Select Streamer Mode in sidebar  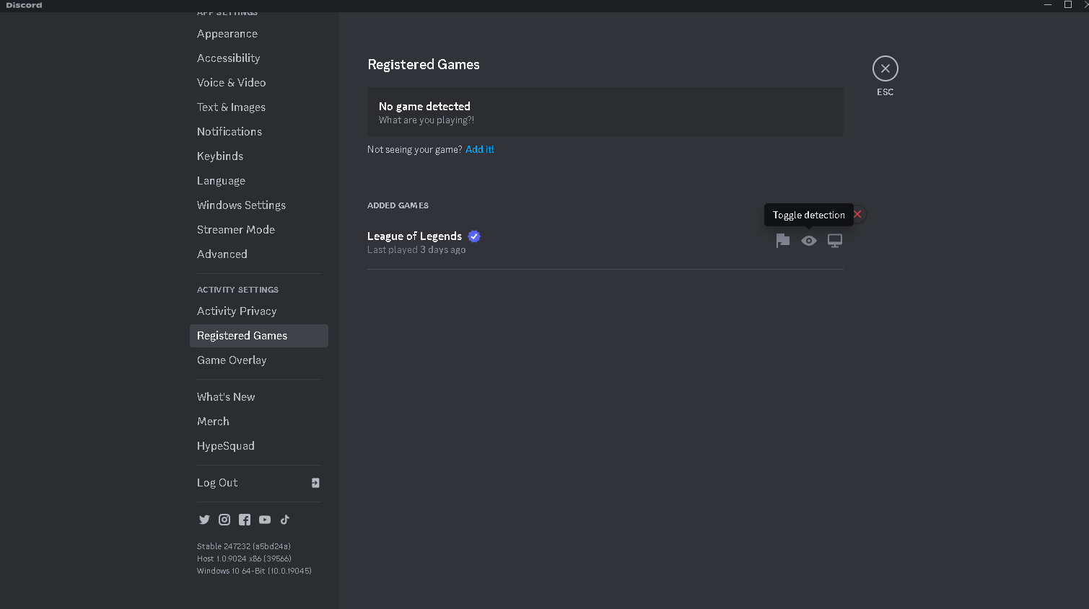point(236,230)
